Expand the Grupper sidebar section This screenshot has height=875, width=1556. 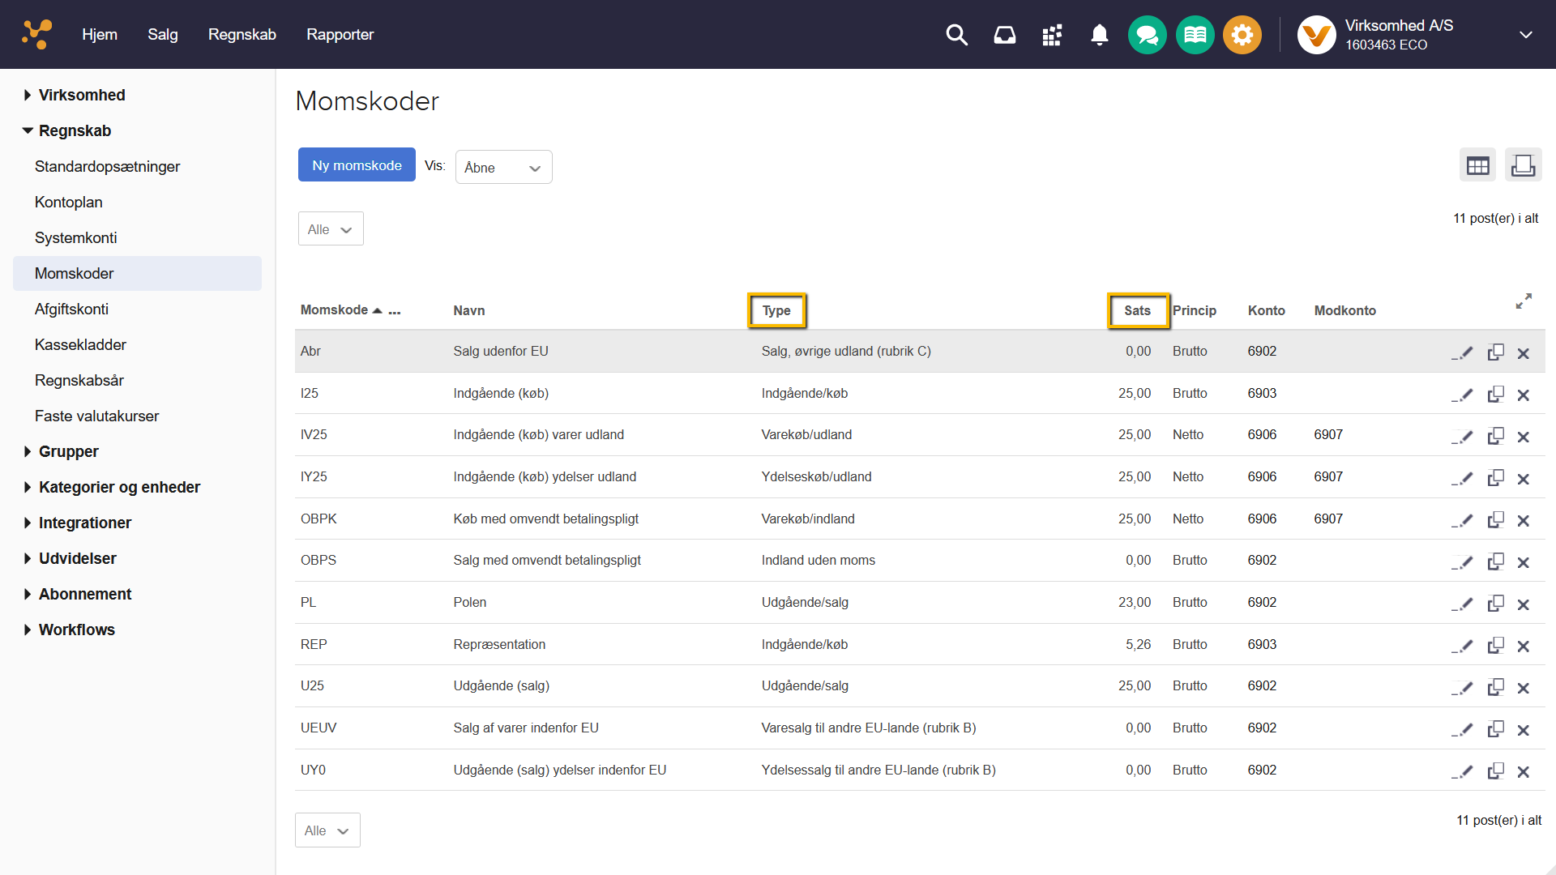tap(68, 451)
